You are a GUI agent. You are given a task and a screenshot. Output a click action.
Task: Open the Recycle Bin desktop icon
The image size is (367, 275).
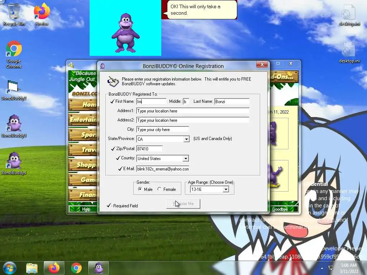point(14,14)
